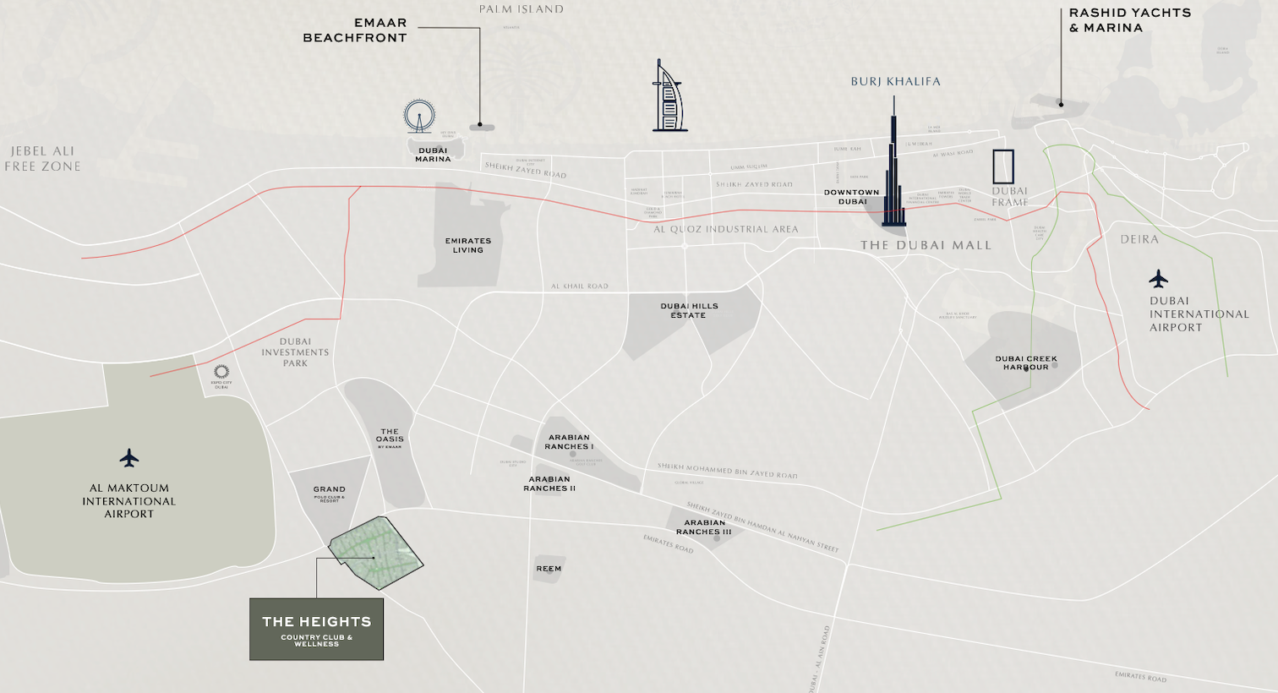Click the Dubai International Airport label

(1199, 314)
